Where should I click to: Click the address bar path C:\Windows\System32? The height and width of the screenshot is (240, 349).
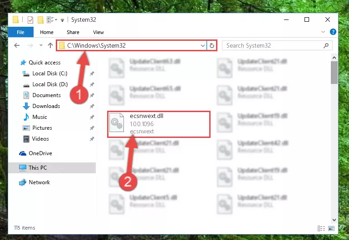point(96,46)
